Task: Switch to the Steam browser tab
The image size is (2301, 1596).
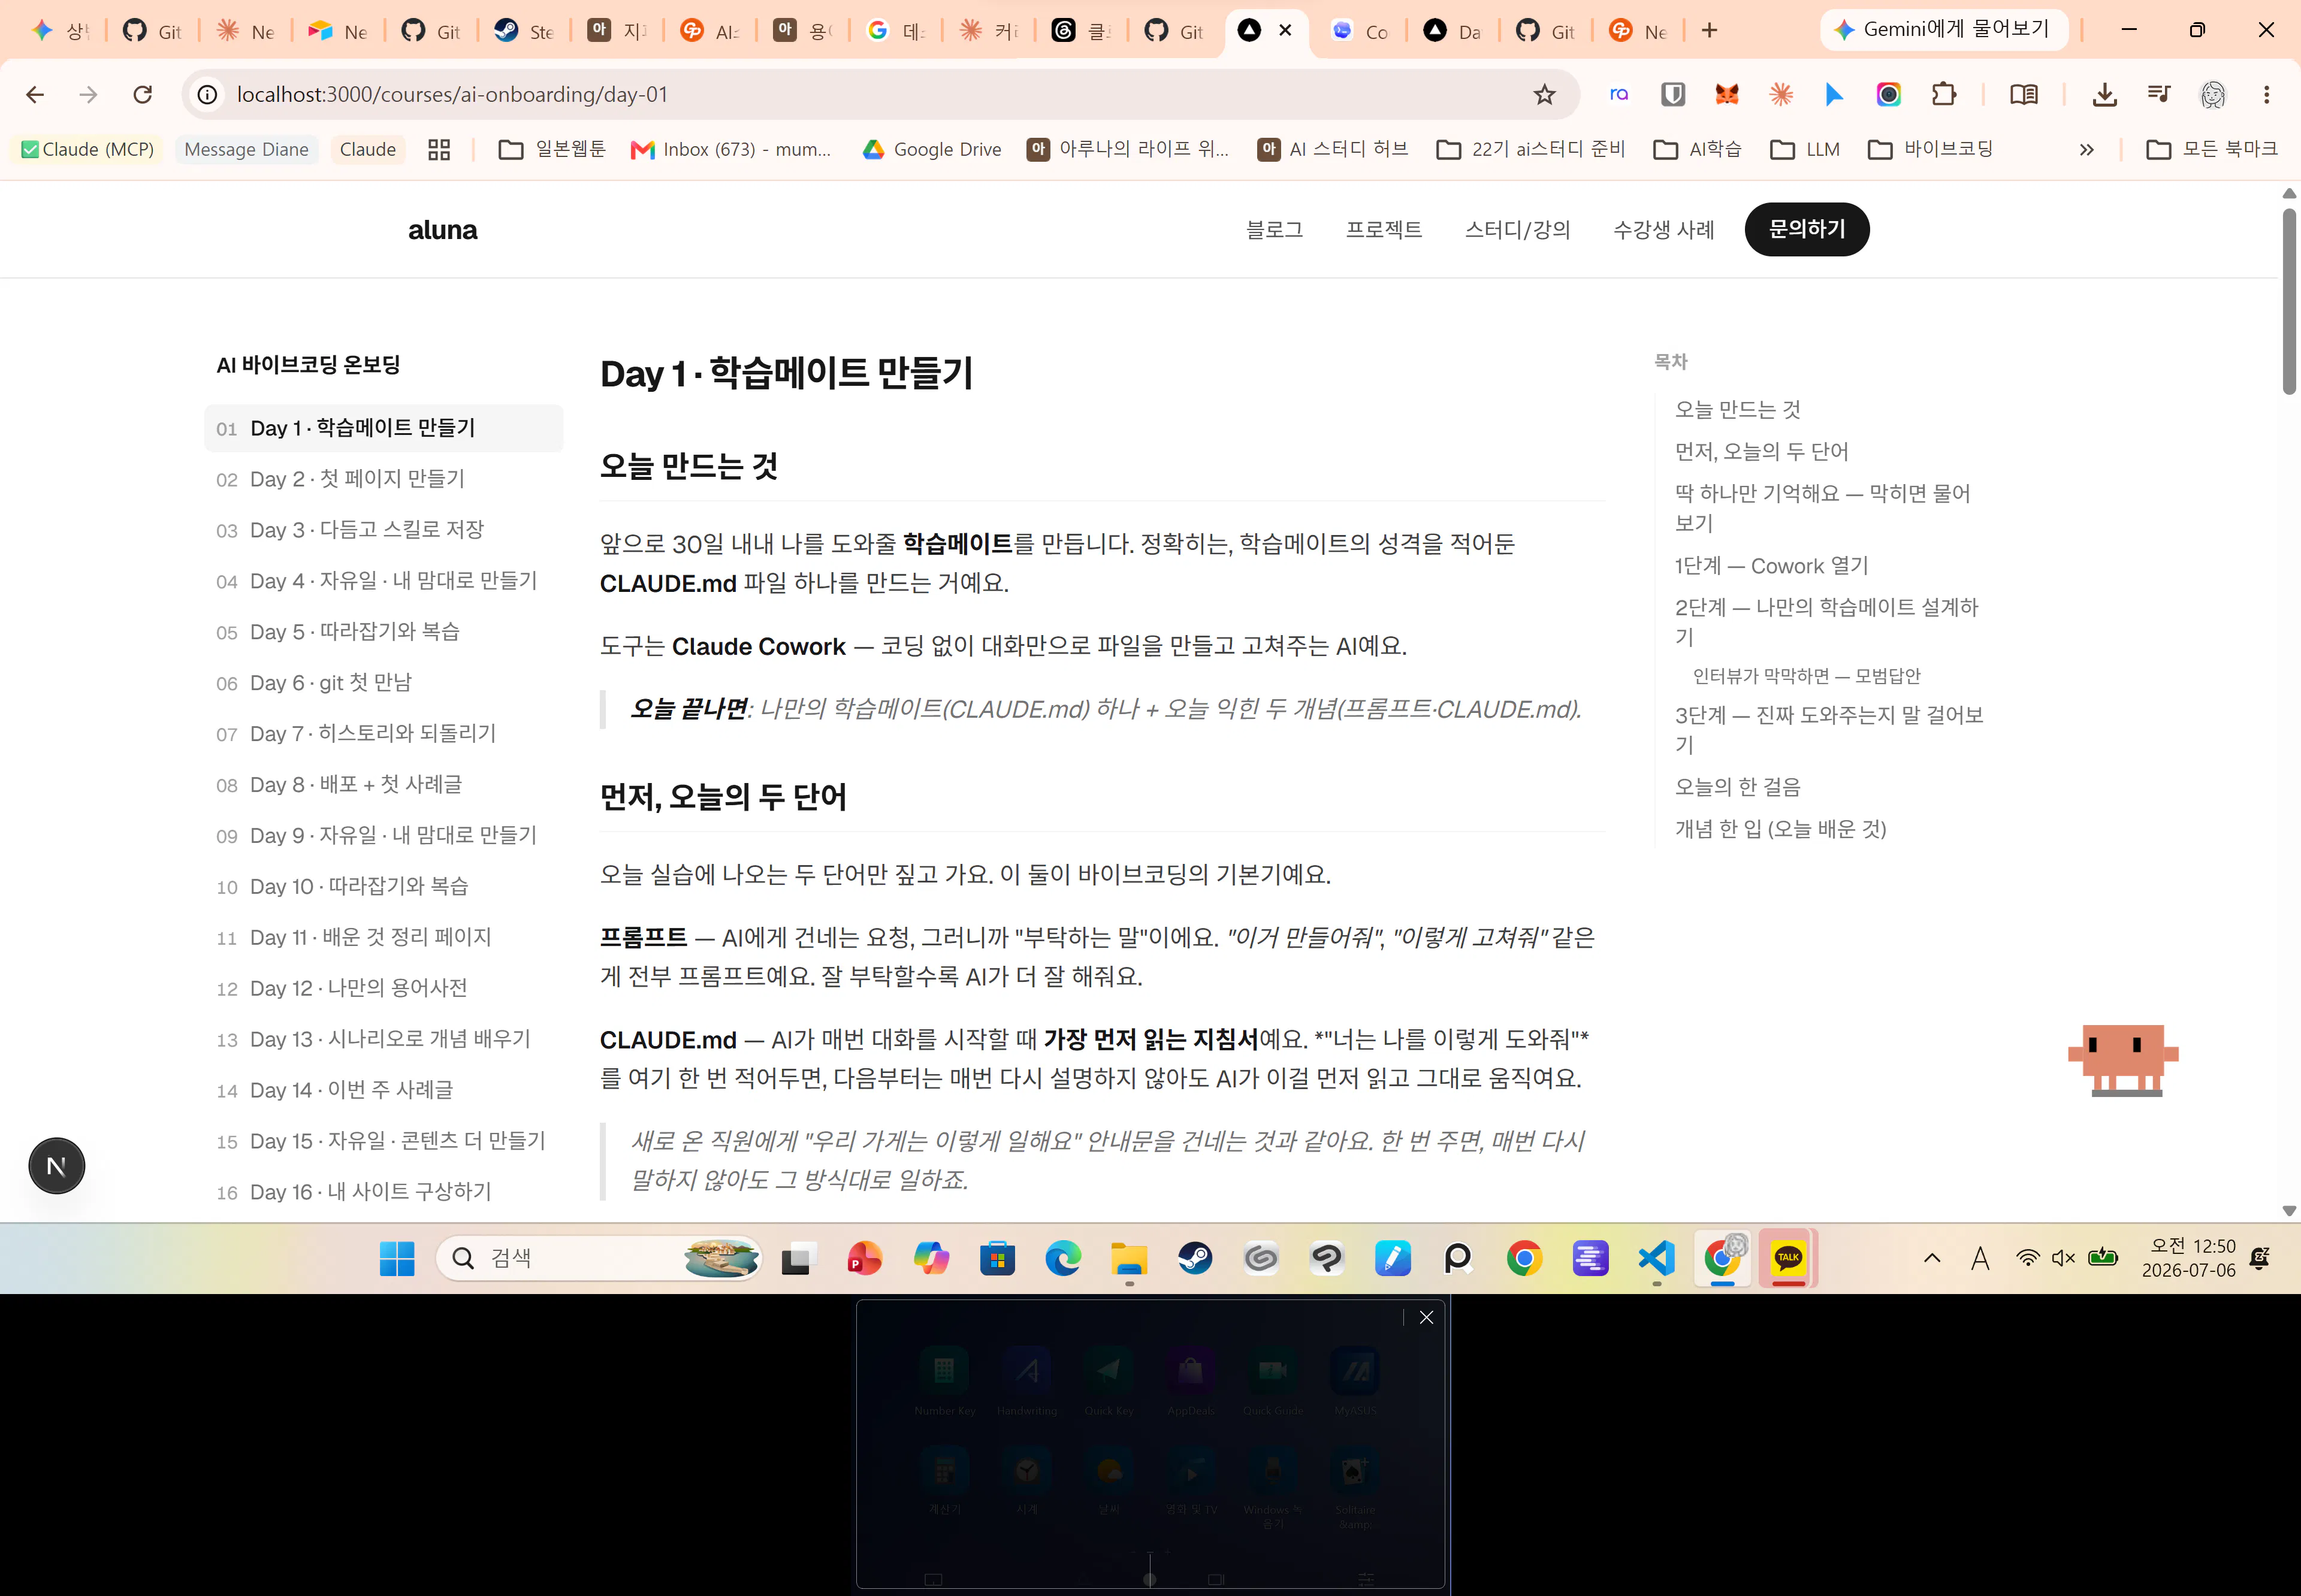Action: [524, 31]
